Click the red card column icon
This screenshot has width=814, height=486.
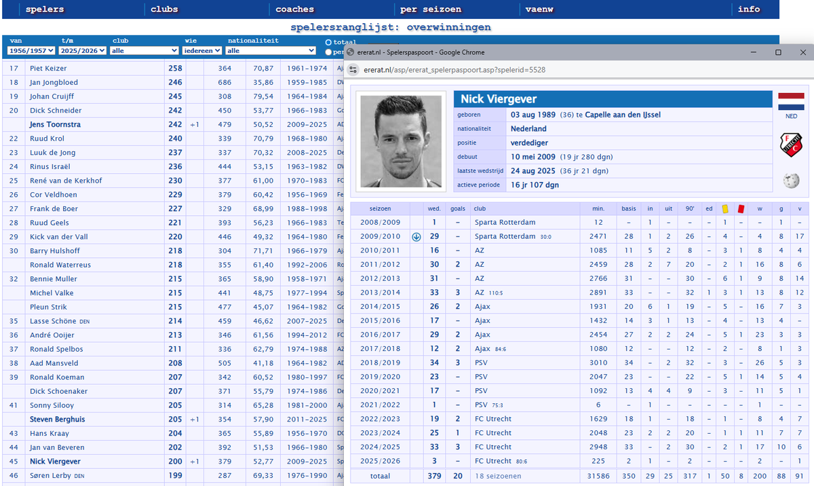(741, 208)
